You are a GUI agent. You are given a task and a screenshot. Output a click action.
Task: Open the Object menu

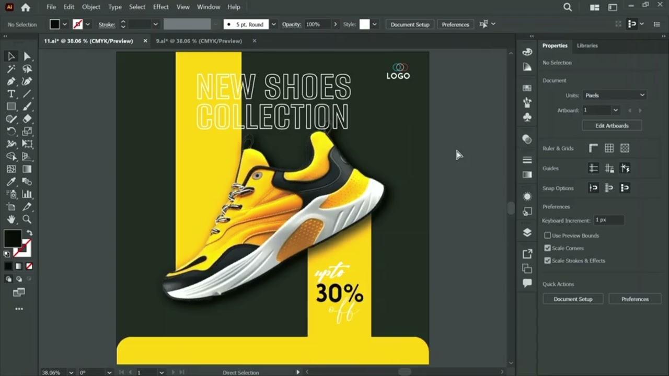(x=91, y=7)
